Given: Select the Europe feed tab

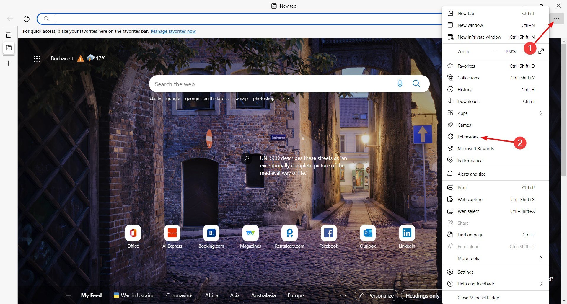Looking at the screenshot, I should tap(296, 295).
